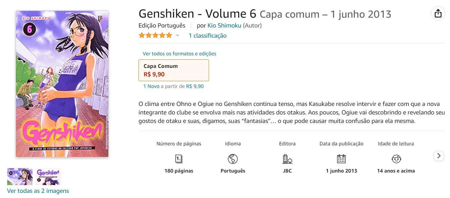
Task: Open author page for Kio Shimoku
Action: [x=224, y=25]
